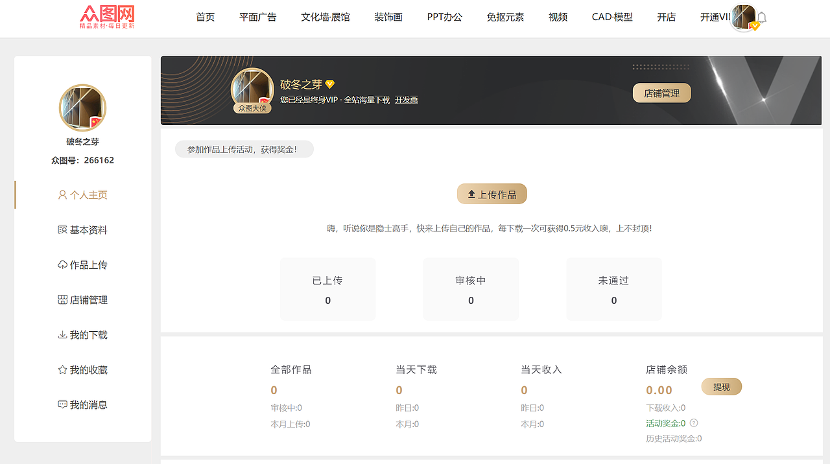Click the 开发票 link

click(x=406, y=100)
